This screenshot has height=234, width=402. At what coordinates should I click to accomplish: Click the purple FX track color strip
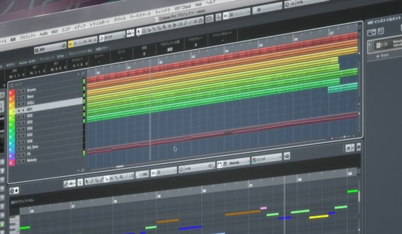tap(12, 156)
